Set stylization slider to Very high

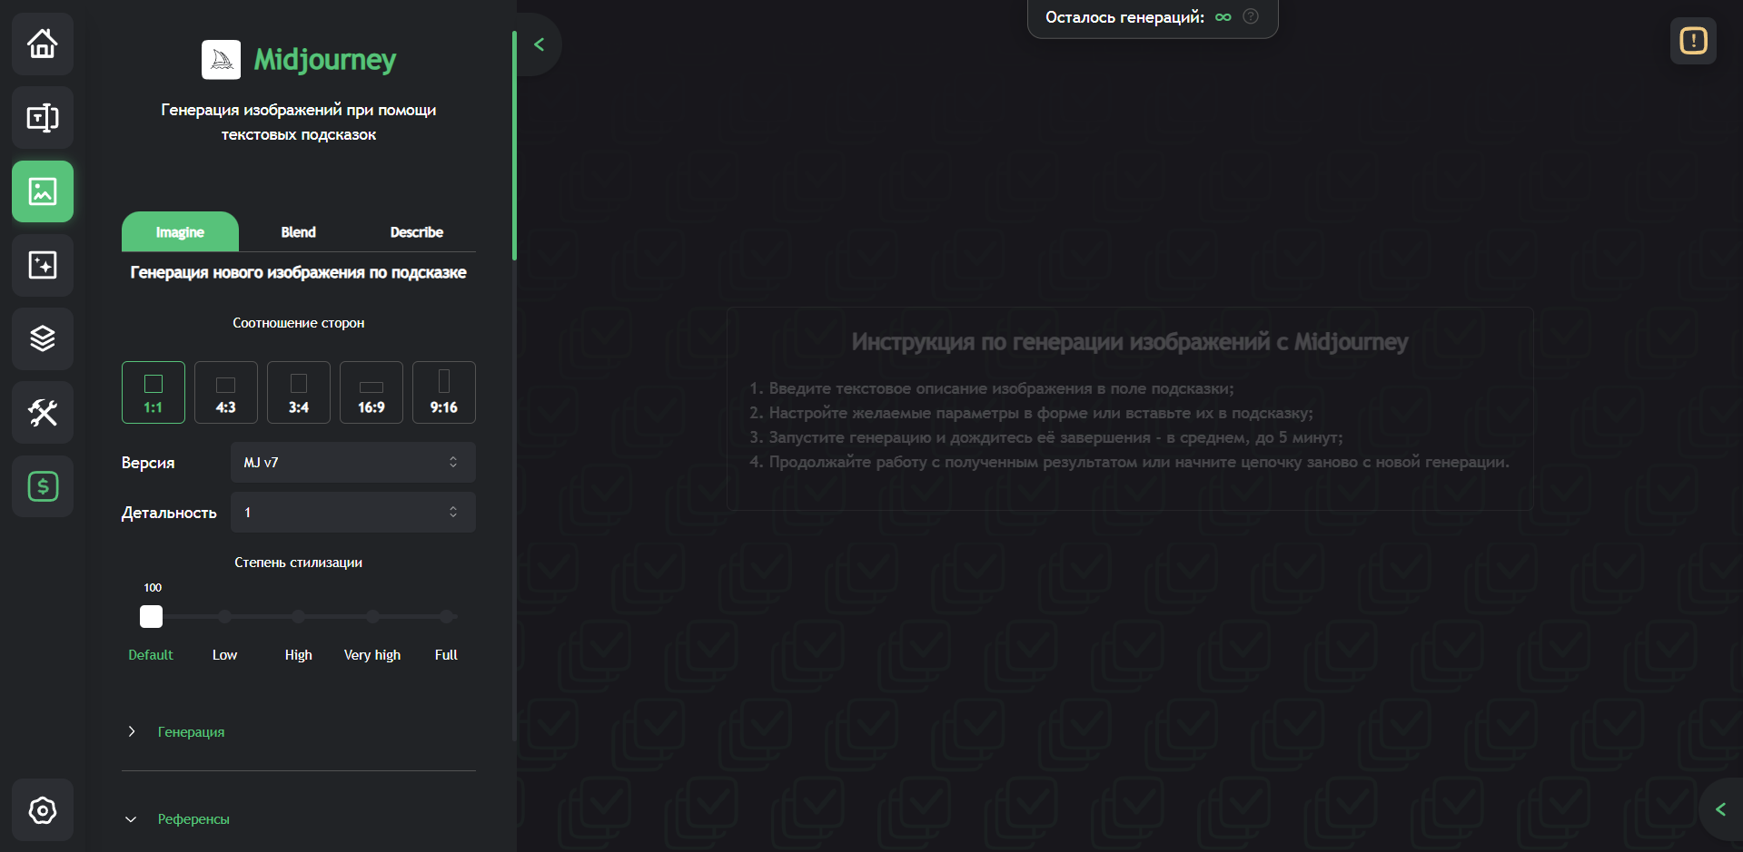(372, 617)
